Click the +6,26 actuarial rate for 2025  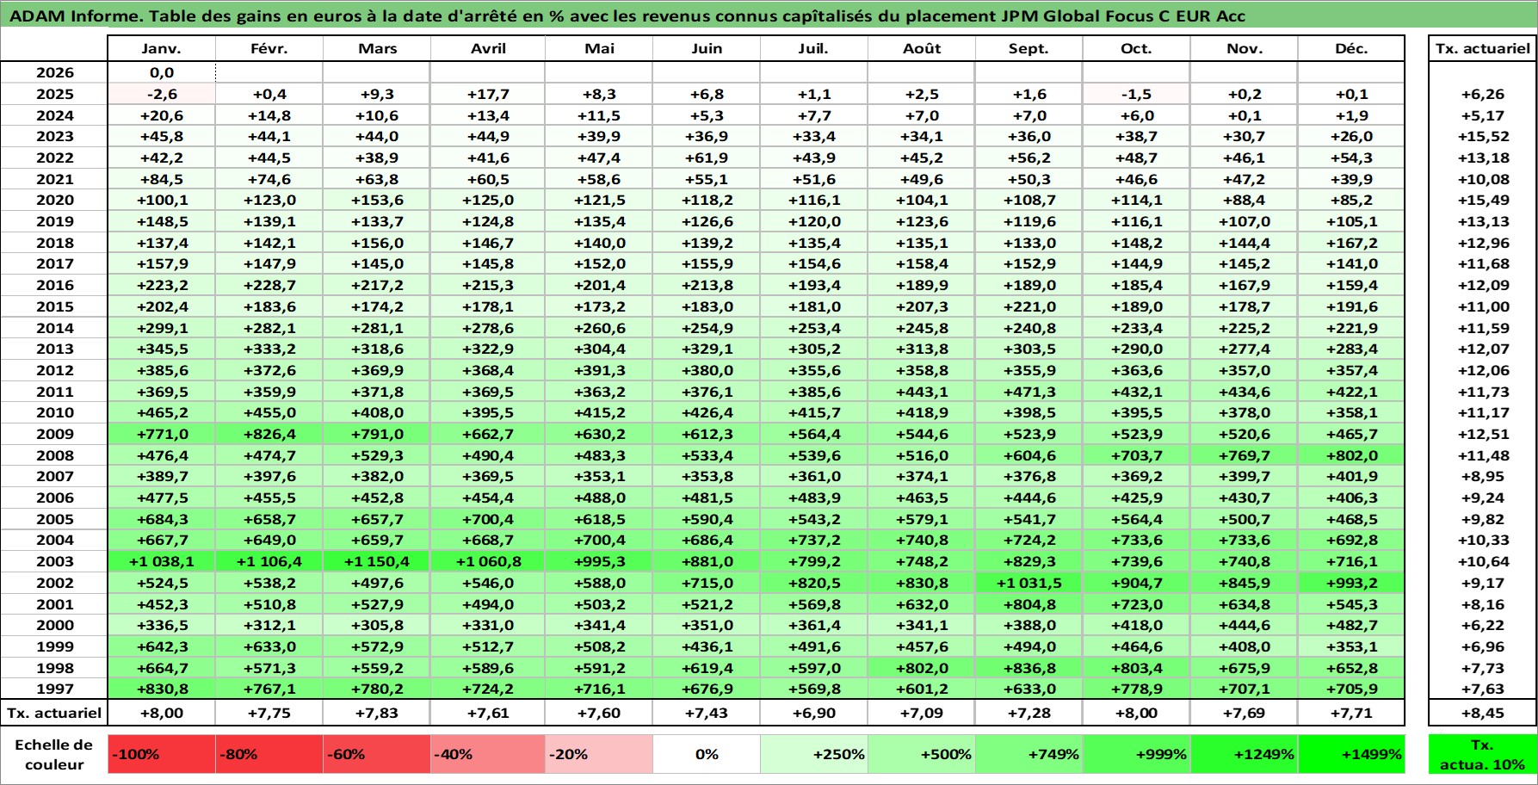click(x=1483, y=94)
